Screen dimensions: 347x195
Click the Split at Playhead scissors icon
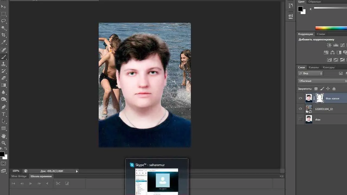(x=58, y=183)
